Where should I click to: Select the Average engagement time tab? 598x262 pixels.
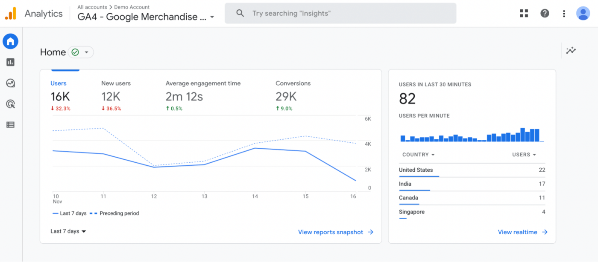click(203, 95)
